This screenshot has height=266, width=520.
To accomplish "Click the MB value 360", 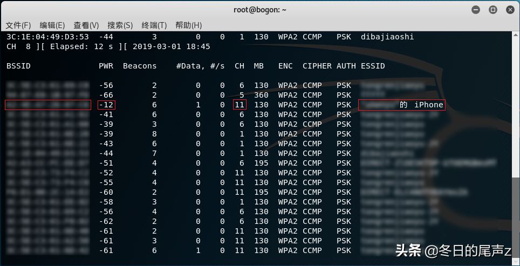I will coord(261,95).
